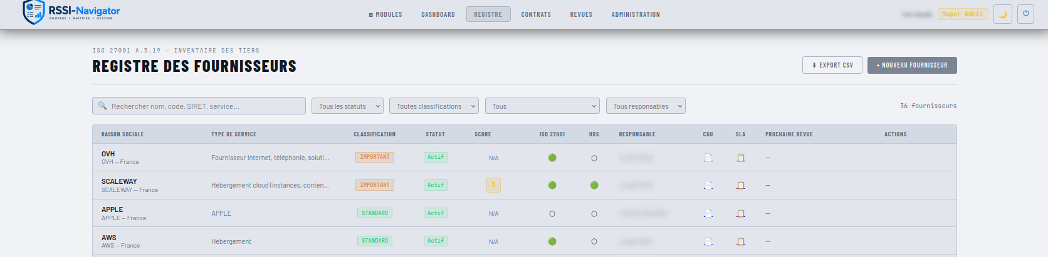Click HDS empty circle for APPLE

pos(594,214)
